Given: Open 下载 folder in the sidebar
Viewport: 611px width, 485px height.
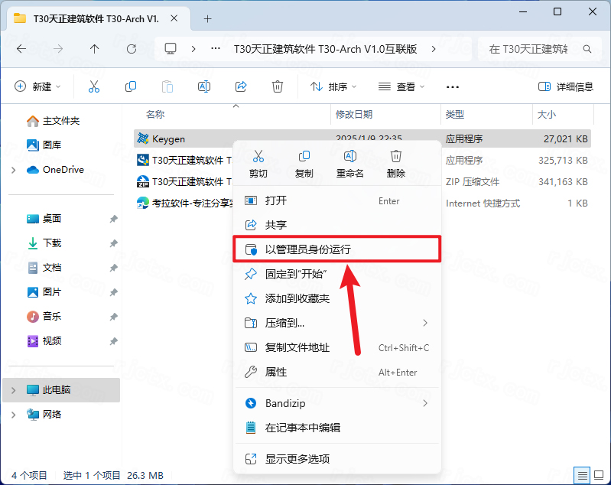Looking at the screenshot, I should [52, 243].
